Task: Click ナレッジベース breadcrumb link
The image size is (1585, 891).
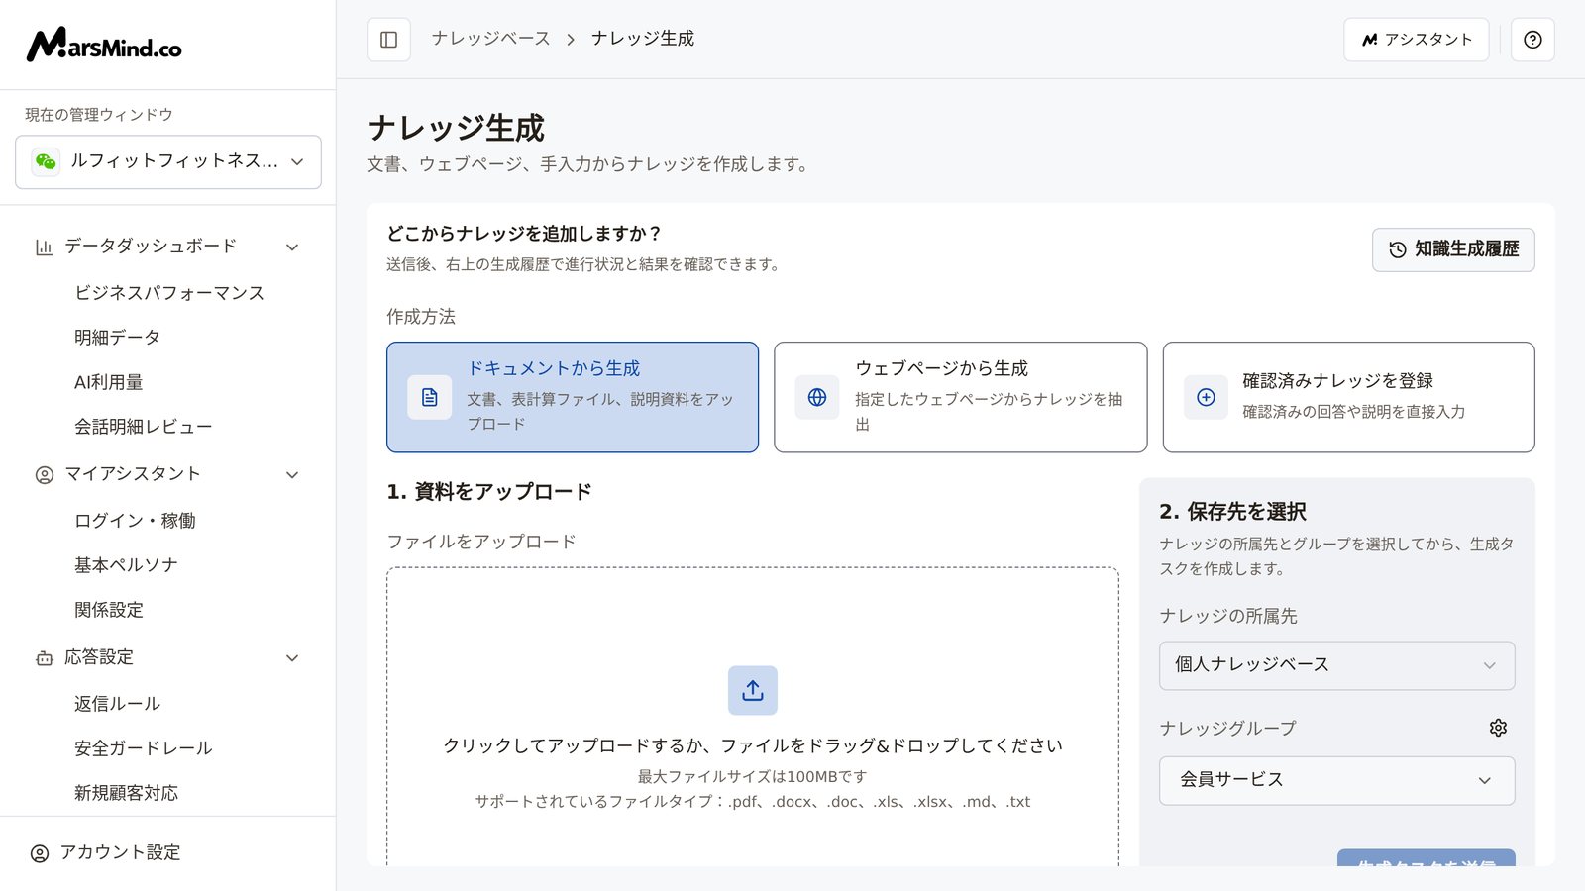Action: click(x=491, y=39)
